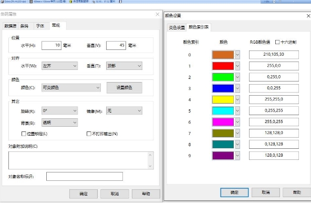This screenshot has height=204, width=311.
Task: Close the 颜色设置 dialog
Action: (x=308, y=16)
